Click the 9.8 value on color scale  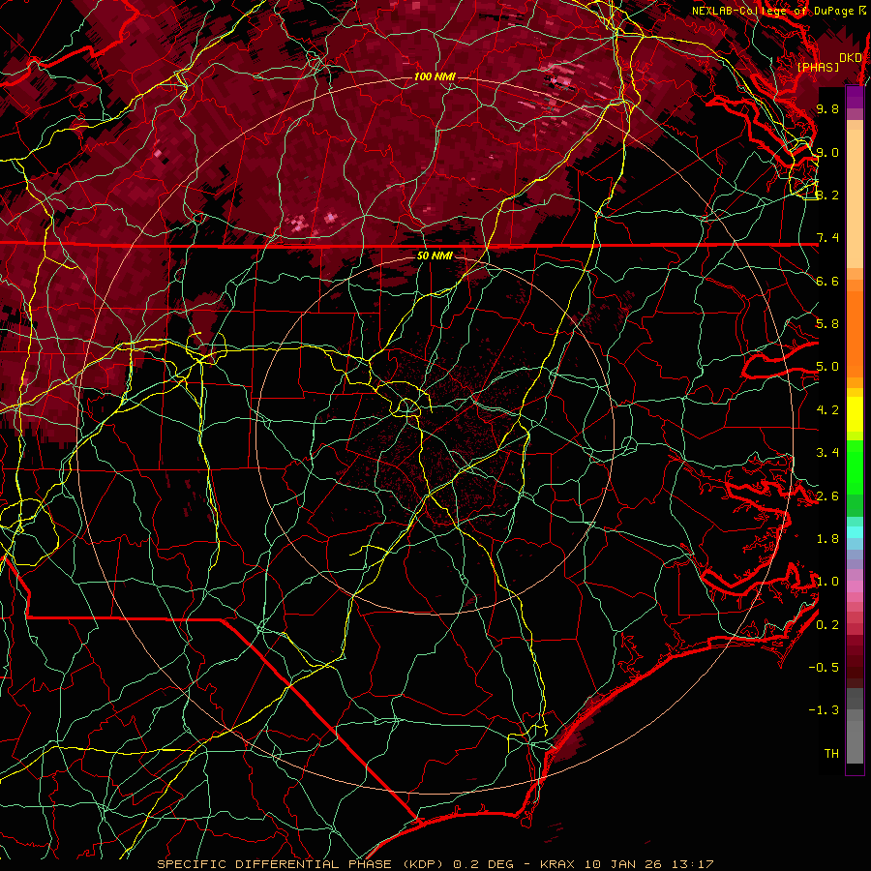tap(827, 108)
